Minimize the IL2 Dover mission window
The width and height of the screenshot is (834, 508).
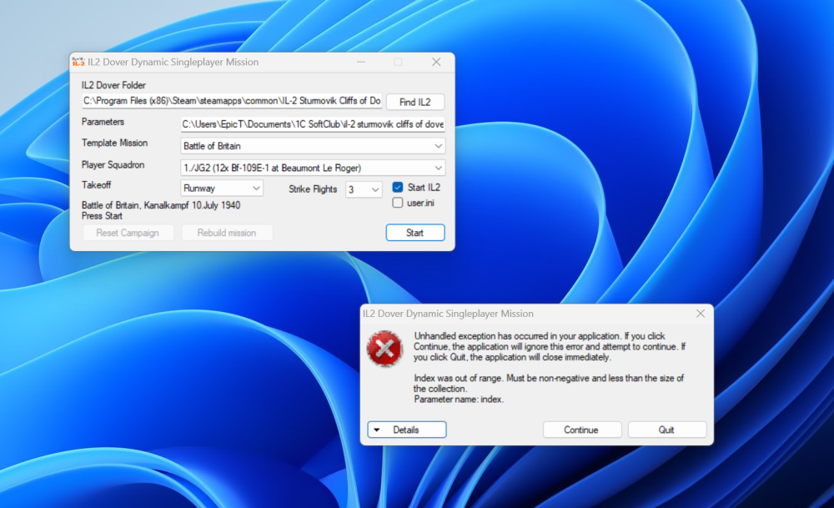(360, 62)
